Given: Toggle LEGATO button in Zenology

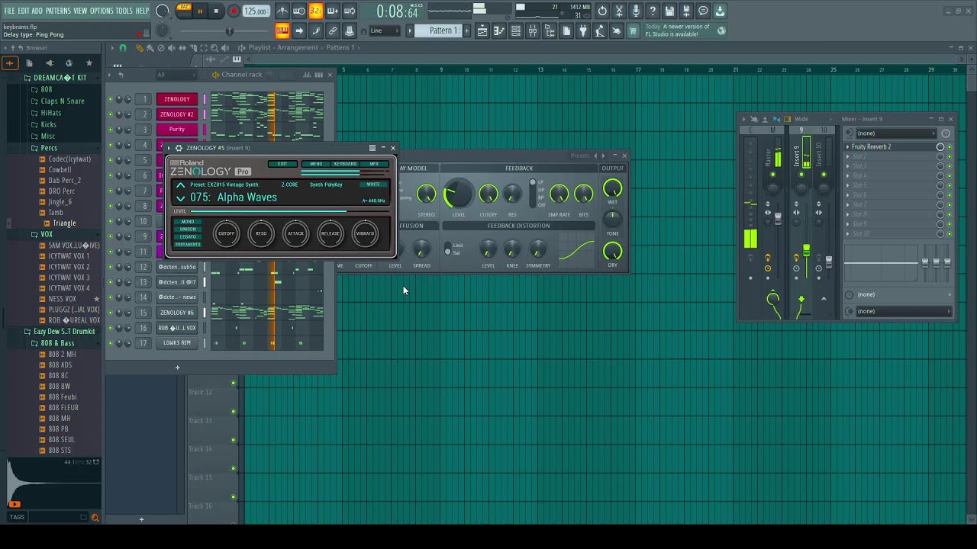Looking at the screenshot, I should [x=188, y=236].
